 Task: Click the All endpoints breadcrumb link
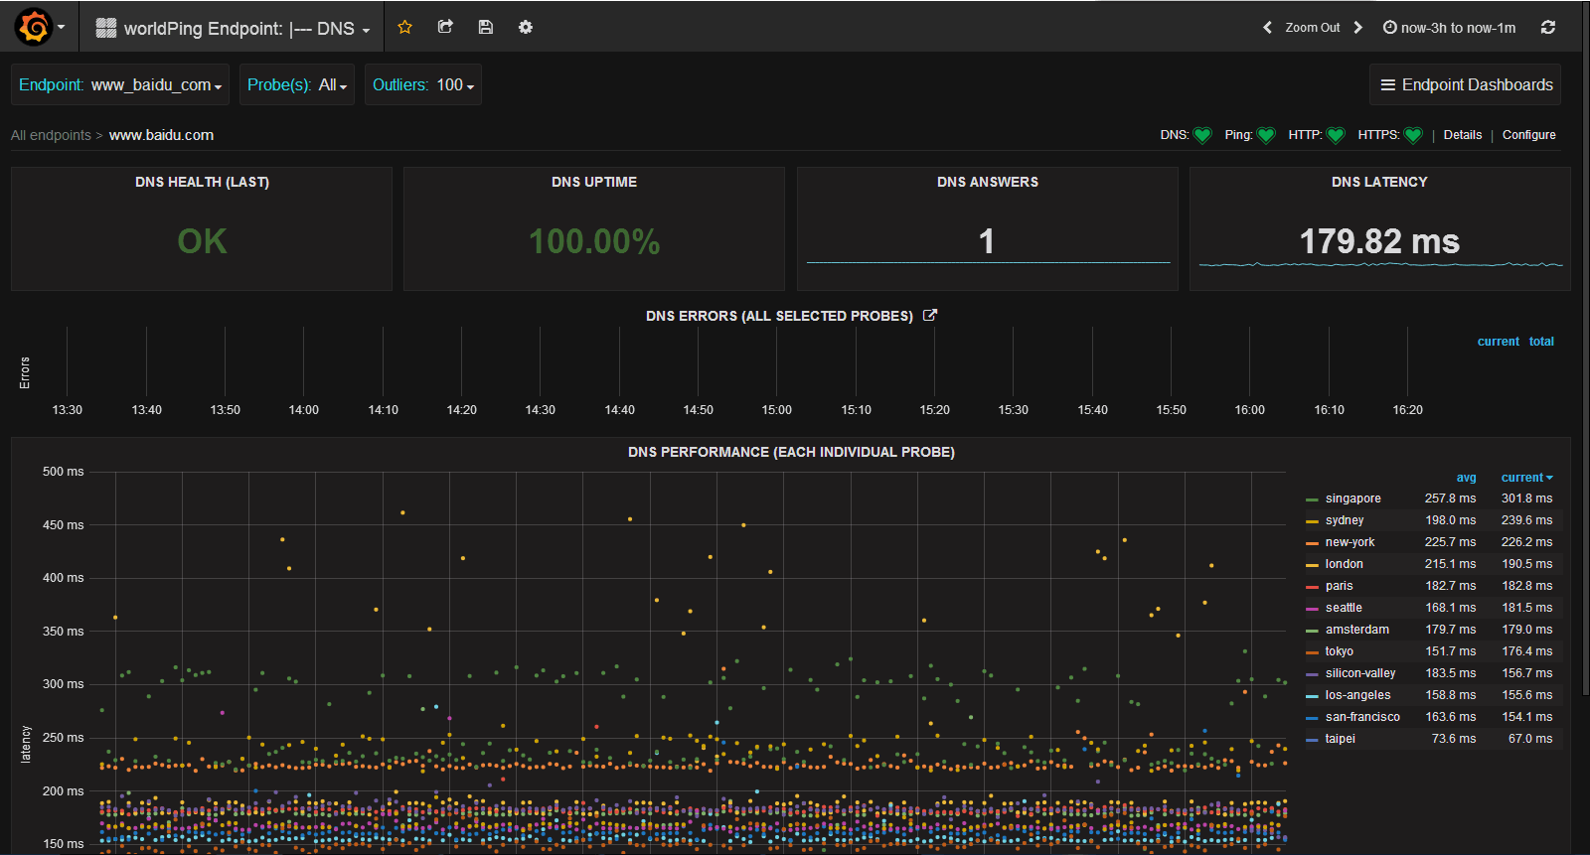point(51,135)
